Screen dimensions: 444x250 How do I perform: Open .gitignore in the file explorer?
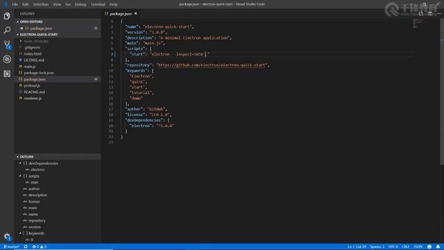32,47
